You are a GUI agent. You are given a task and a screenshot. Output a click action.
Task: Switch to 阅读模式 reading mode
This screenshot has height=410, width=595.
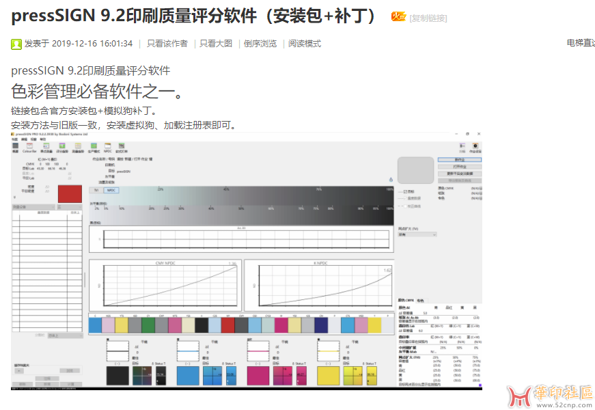(x=305, y=44)
